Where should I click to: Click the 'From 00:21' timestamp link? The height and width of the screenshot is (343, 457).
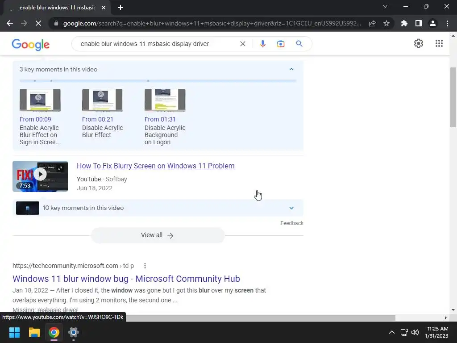[98, 119]
